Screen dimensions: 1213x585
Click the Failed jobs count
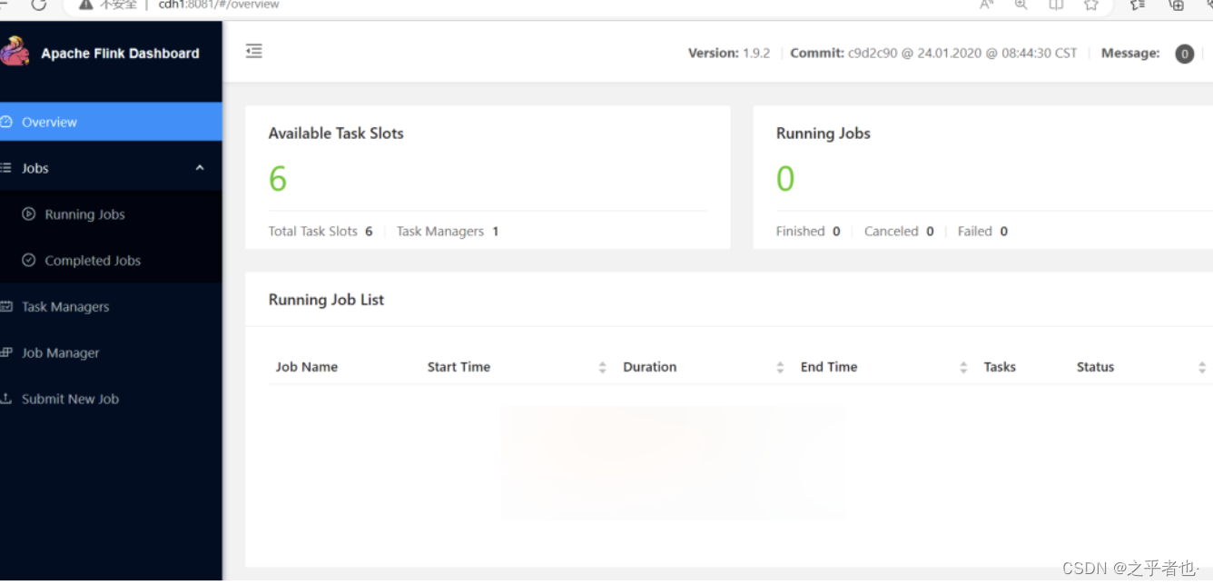[x=1004, y=232]
